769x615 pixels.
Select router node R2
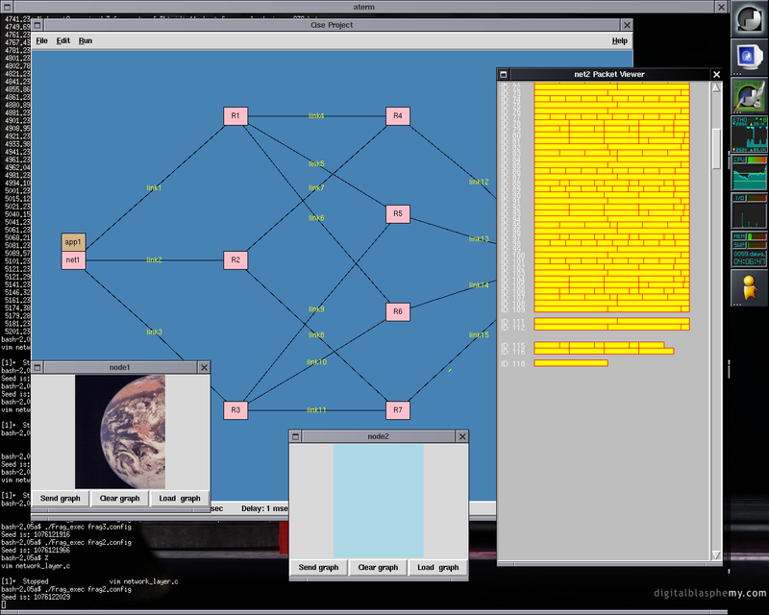236,259
